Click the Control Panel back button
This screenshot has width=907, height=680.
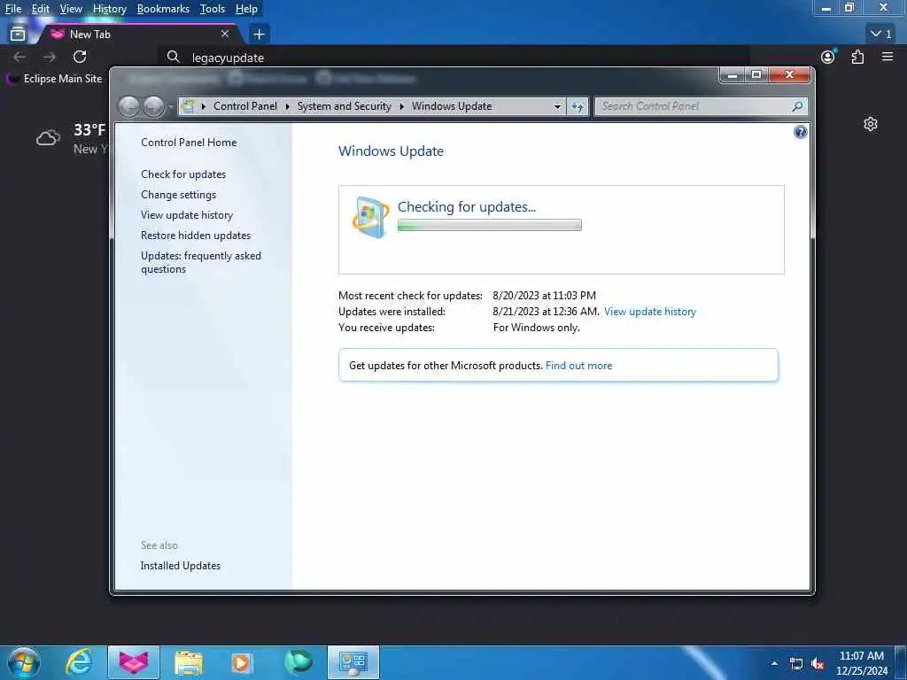click(x=129, y=106)
